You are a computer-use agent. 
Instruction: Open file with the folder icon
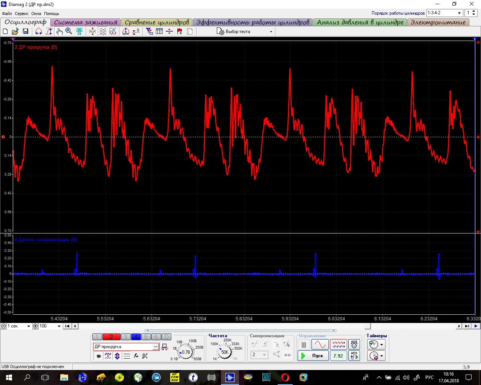click(15, 32)
